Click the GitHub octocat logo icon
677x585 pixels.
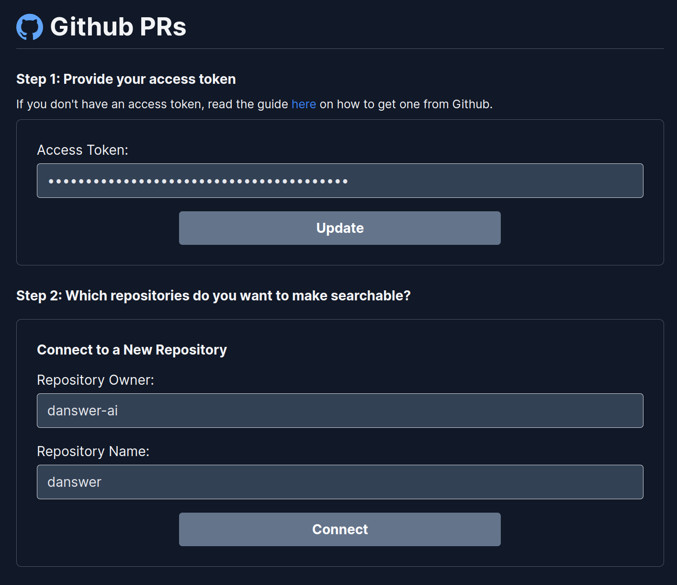point(29,27)
